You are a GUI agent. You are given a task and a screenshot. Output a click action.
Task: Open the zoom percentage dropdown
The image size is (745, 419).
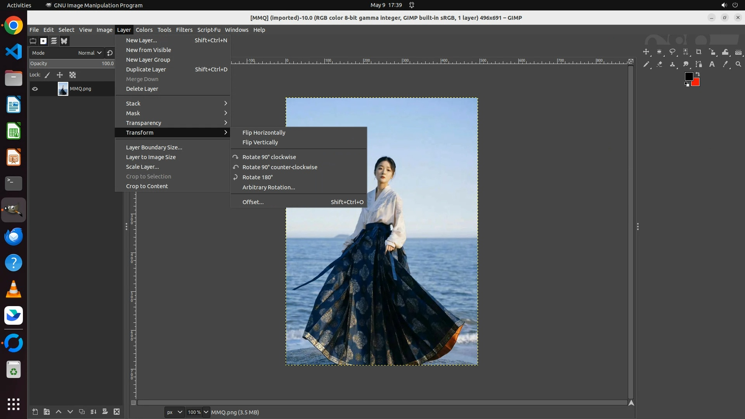(206, 412)
